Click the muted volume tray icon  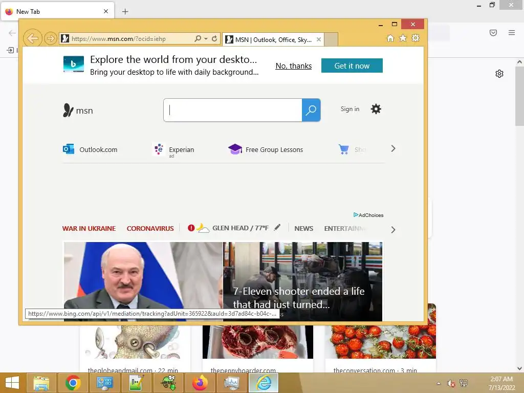451,383
